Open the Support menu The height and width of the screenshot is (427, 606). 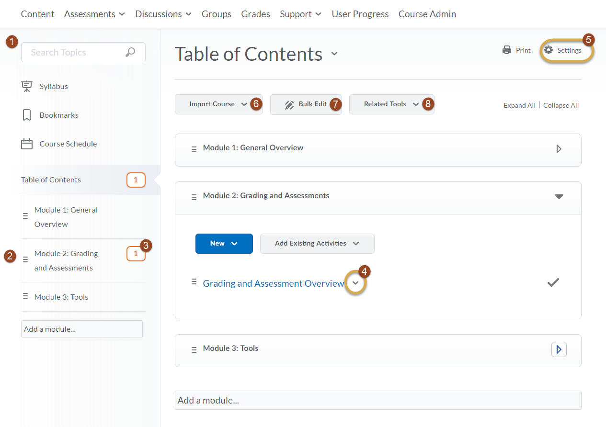(x=301, y=14)
